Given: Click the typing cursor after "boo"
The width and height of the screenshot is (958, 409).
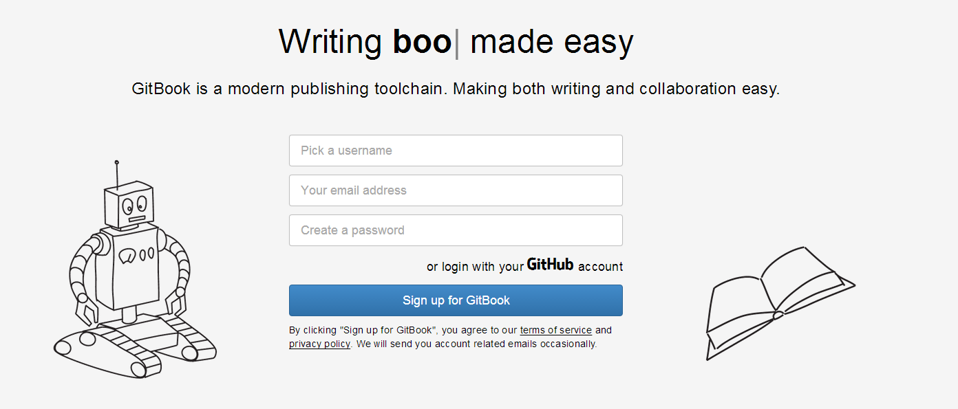Looking at the screenshot, I should tap(457, 43).
